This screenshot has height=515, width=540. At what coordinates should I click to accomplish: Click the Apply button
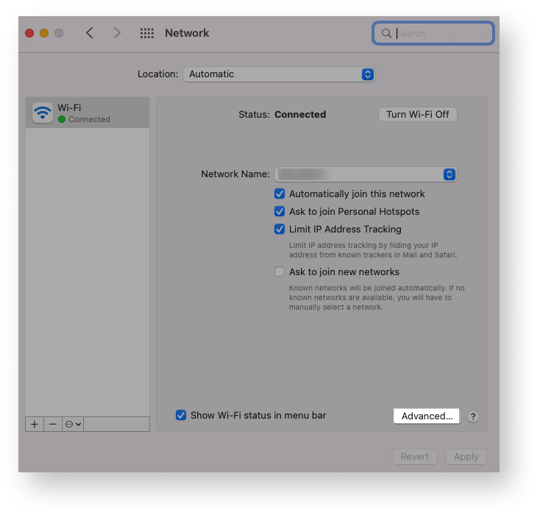coord(466,456)
